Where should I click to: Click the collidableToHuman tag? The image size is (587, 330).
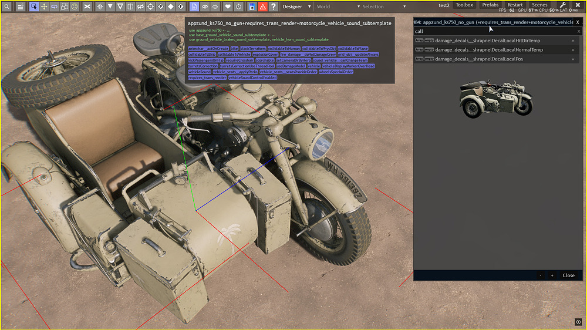click(x=284, y=48)
